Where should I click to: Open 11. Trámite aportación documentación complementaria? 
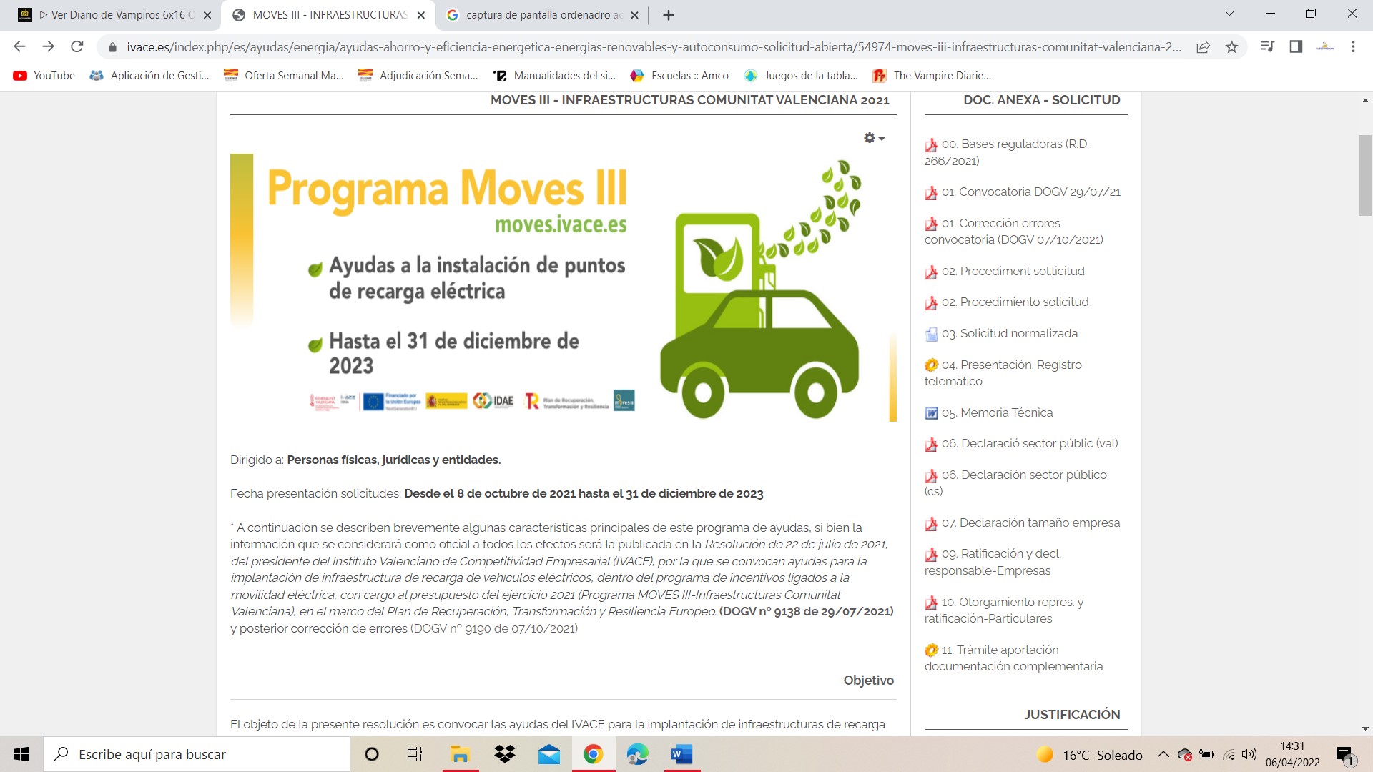(x=1014, y=658)
